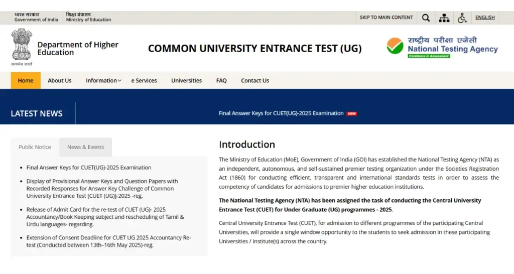Select the Public Notice tab

35,147
